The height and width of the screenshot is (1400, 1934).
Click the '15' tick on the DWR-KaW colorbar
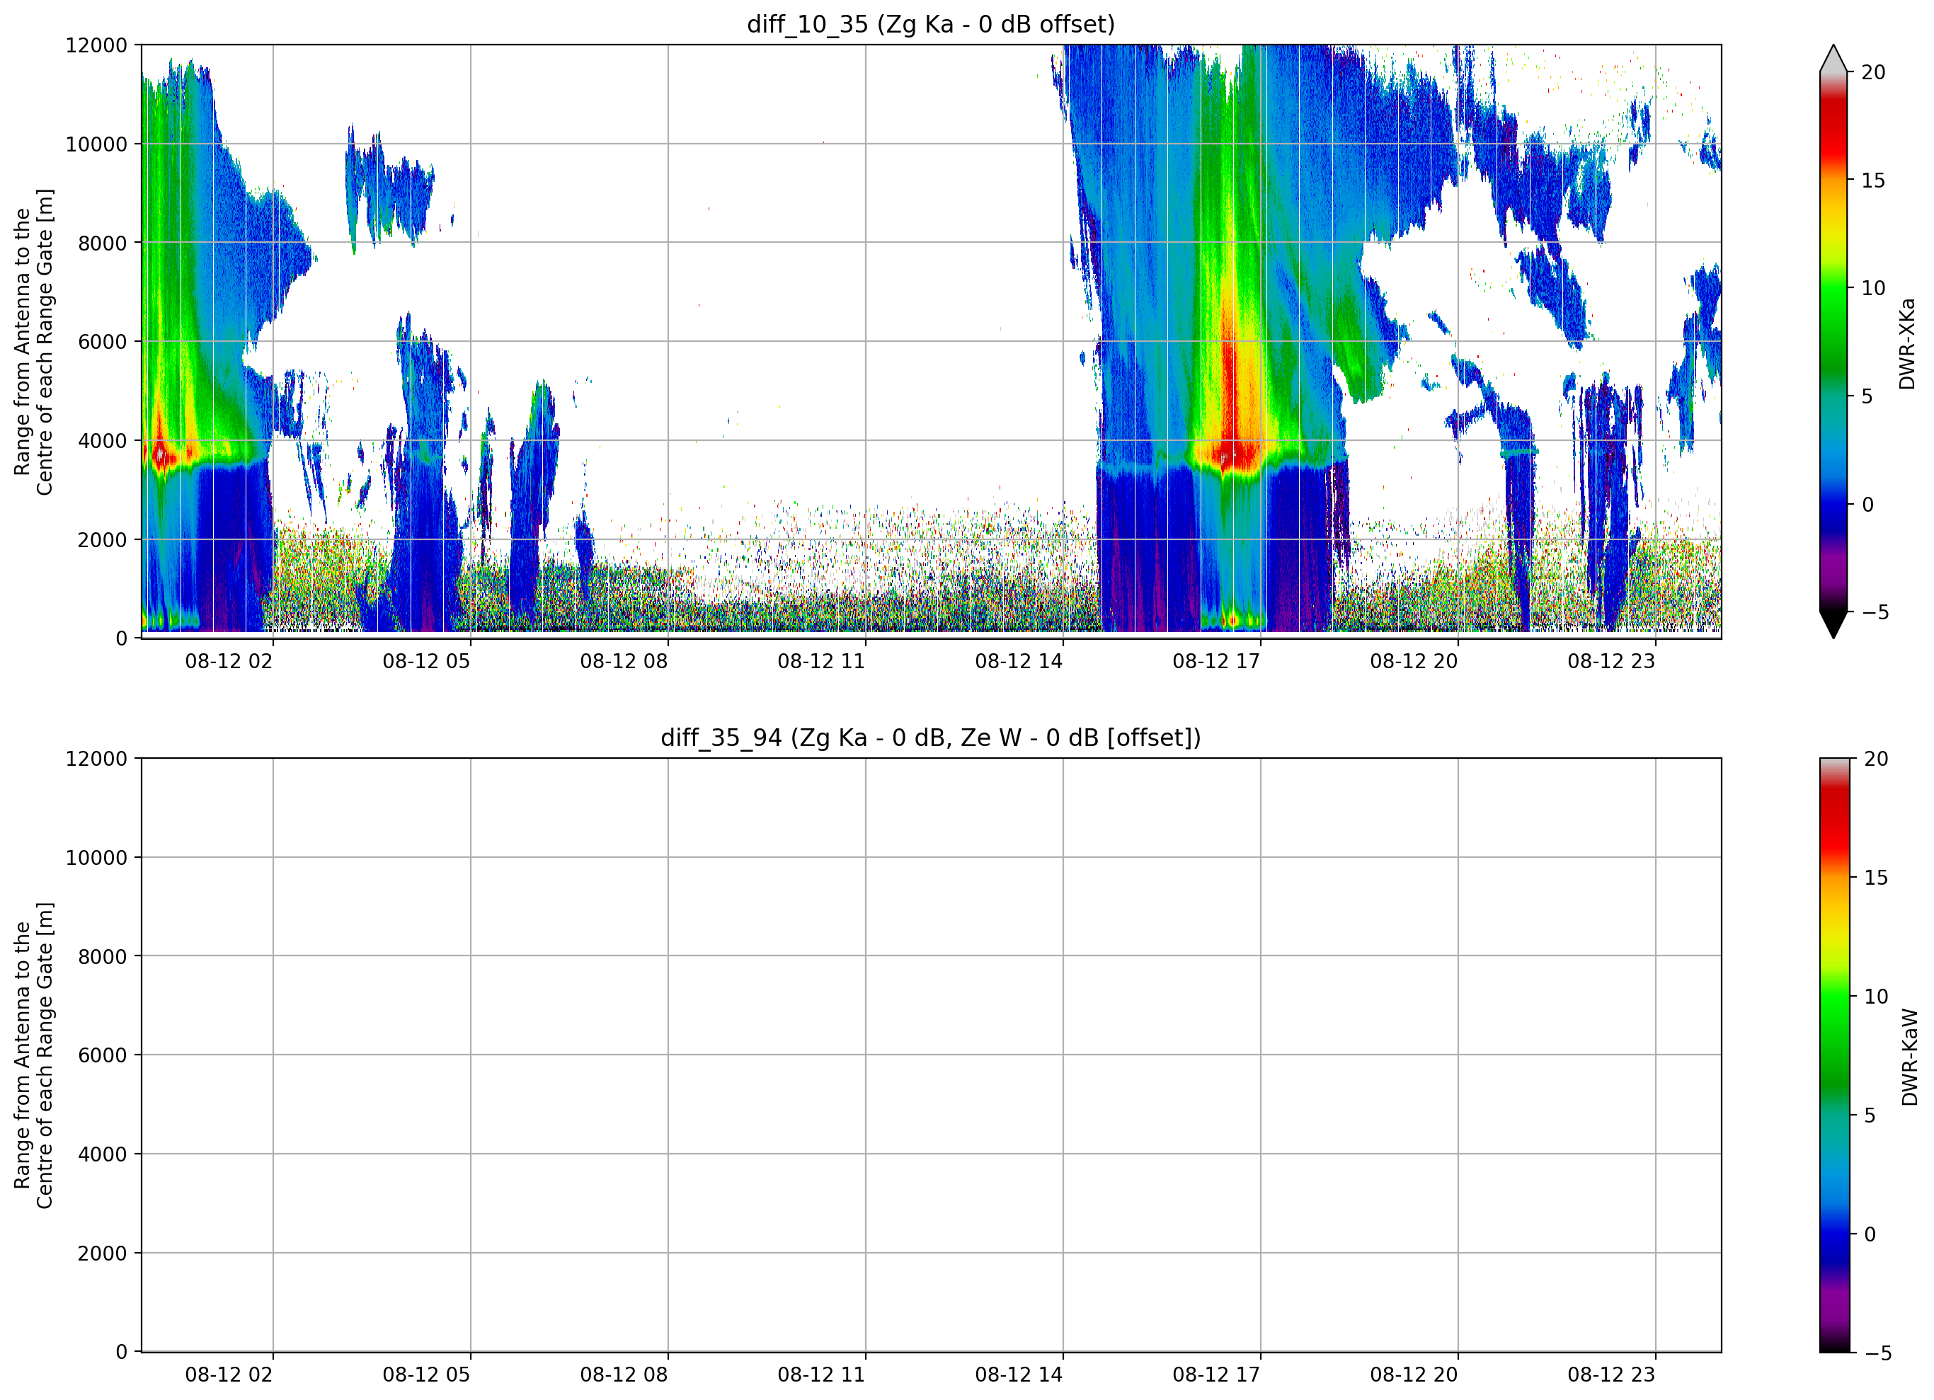click(1876, 878)
